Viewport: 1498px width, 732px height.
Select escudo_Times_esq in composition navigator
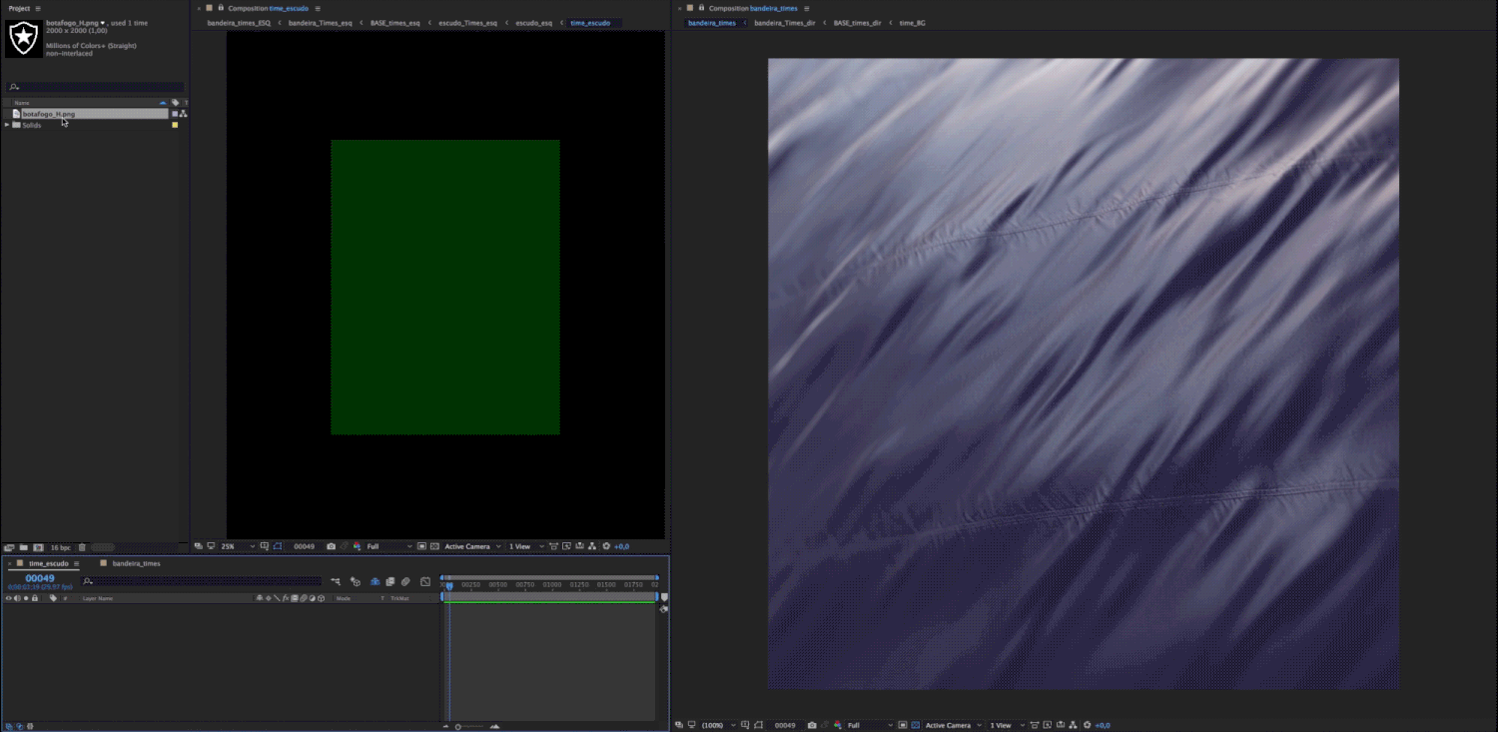[467, 22]
